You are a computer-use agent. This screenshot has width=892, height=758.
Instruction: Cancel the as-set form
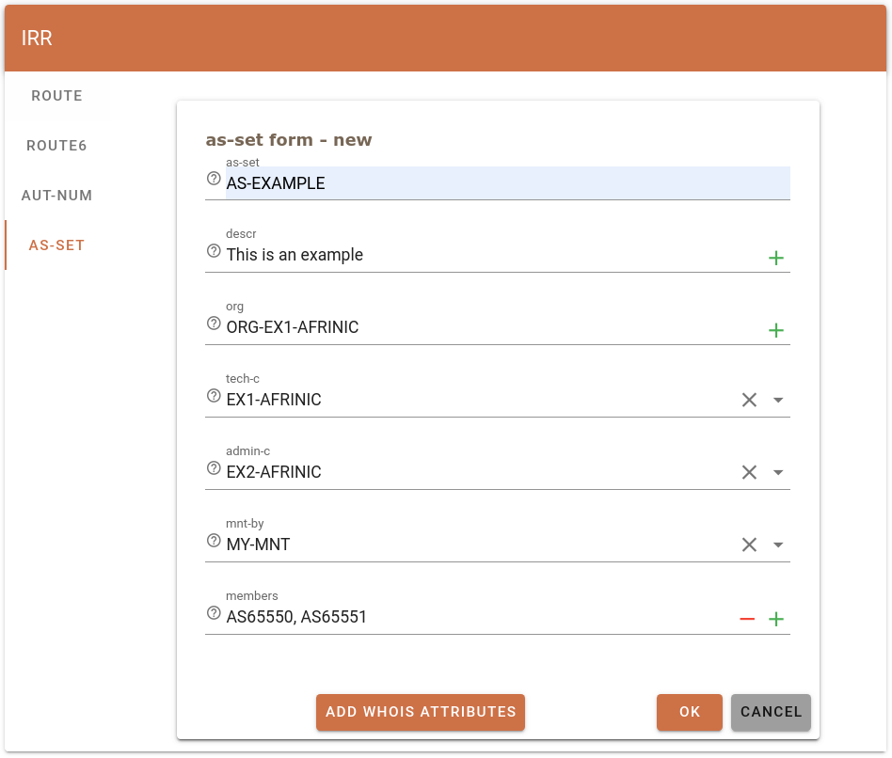(x=771, y=712)
